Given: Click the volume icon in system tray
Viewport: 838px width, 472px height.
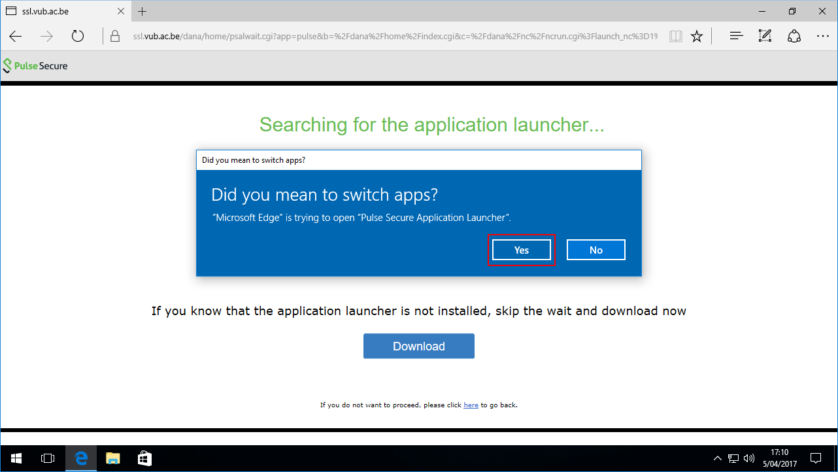Looking at the screenshot, I should point(749,458).
